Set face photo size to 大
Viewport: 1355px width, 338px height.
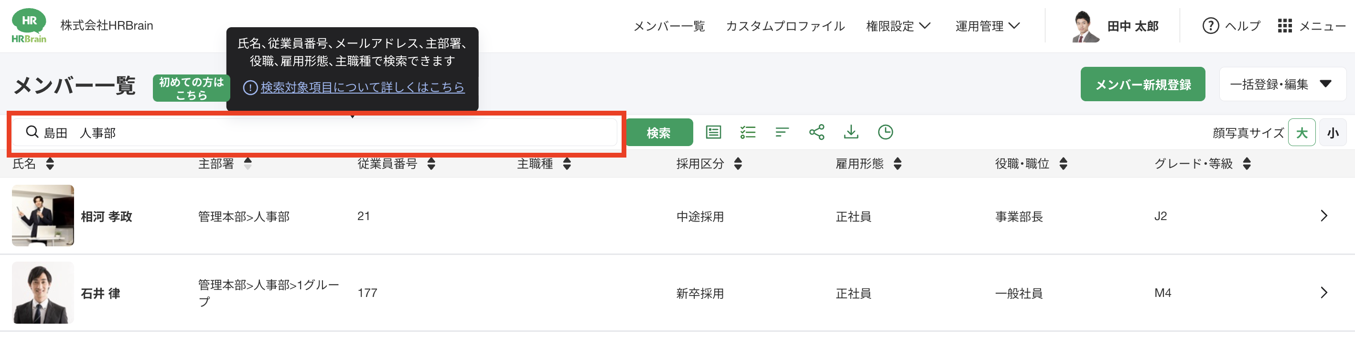tap(1301, 132)
